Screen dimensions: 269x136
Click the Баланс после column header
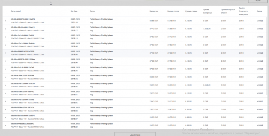[x=173, y=11]
